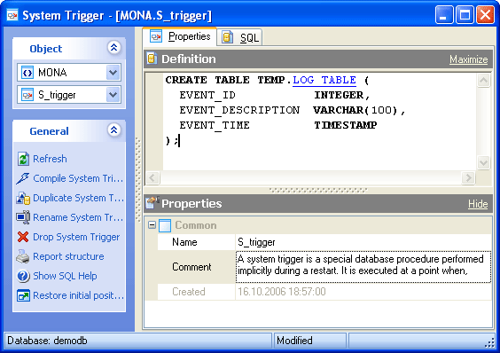Switch to the SQL tab

click(x=239, y=37)
